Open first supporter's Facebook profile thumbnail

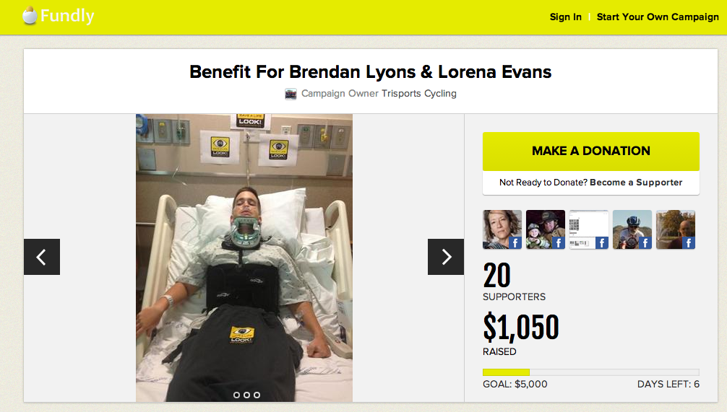pos(502,229)
